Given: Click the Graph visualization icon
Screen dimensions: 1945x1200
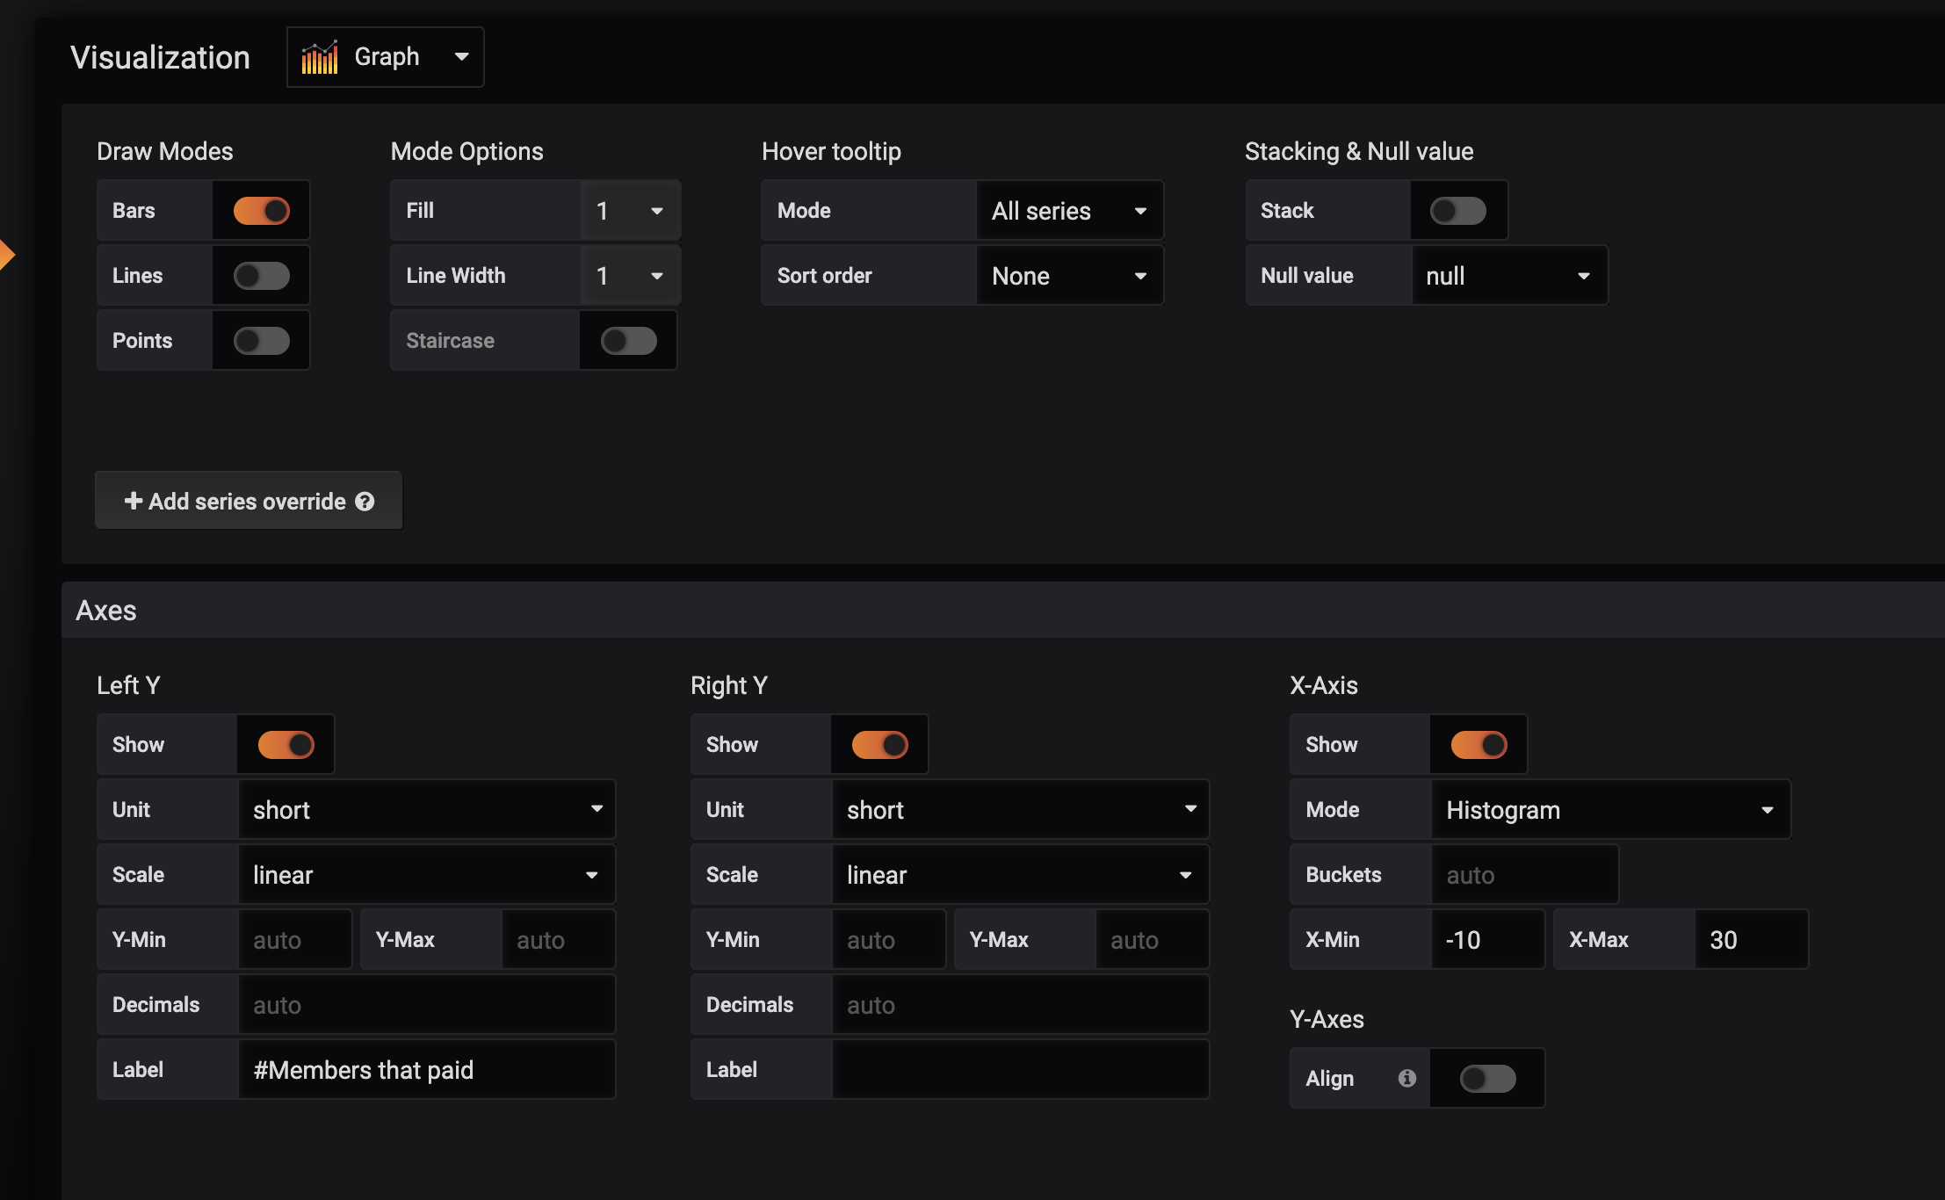Looking at the screenshot, I should 321,56.
